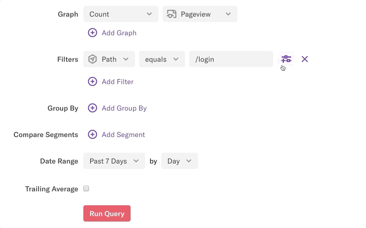Viewport: 366px width, 228px height.
Task: Click the Run Query button
Action: point(107,213)
